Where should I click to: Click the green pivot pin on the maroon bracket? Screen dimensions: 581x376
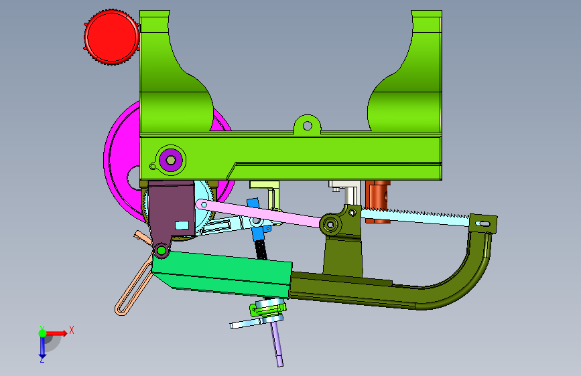162,251
